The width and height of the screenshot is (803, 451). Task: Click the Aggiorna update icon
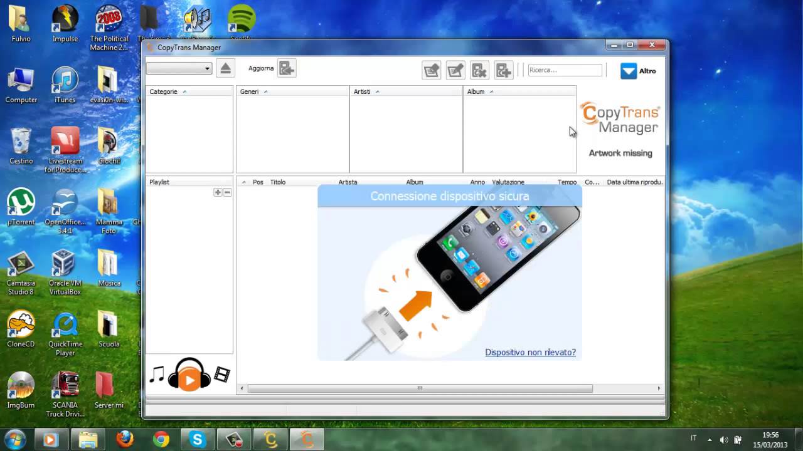(x=287, y=68)
